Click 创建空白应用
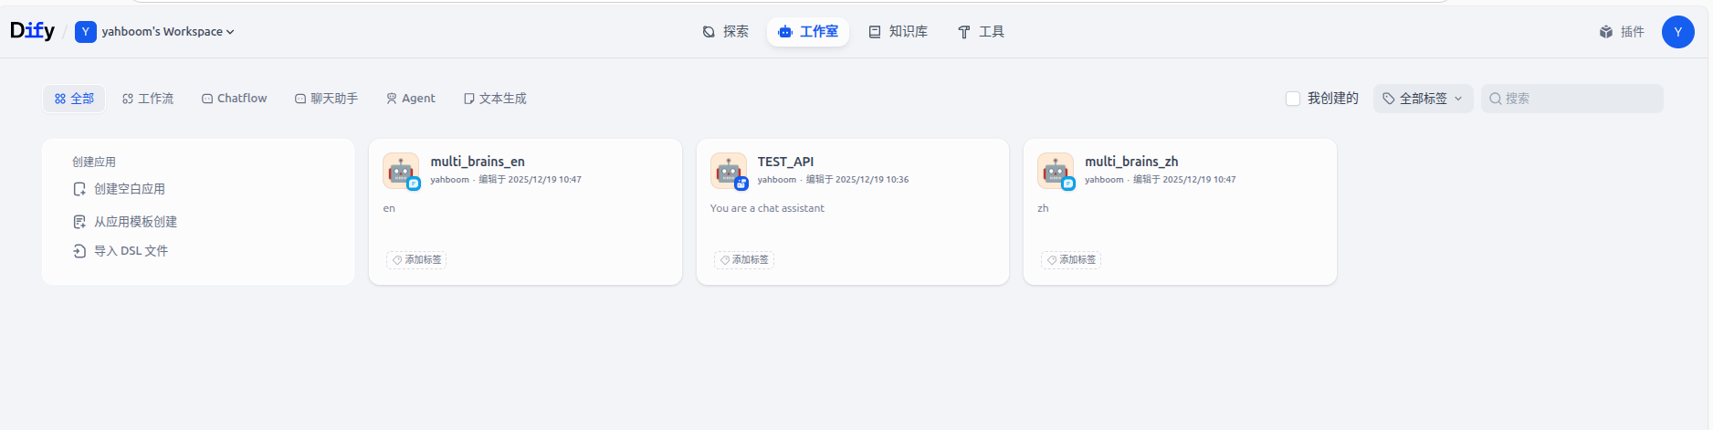Image resolution: width=1713 pixels, height=430 pixels. [x=120, y=189]
